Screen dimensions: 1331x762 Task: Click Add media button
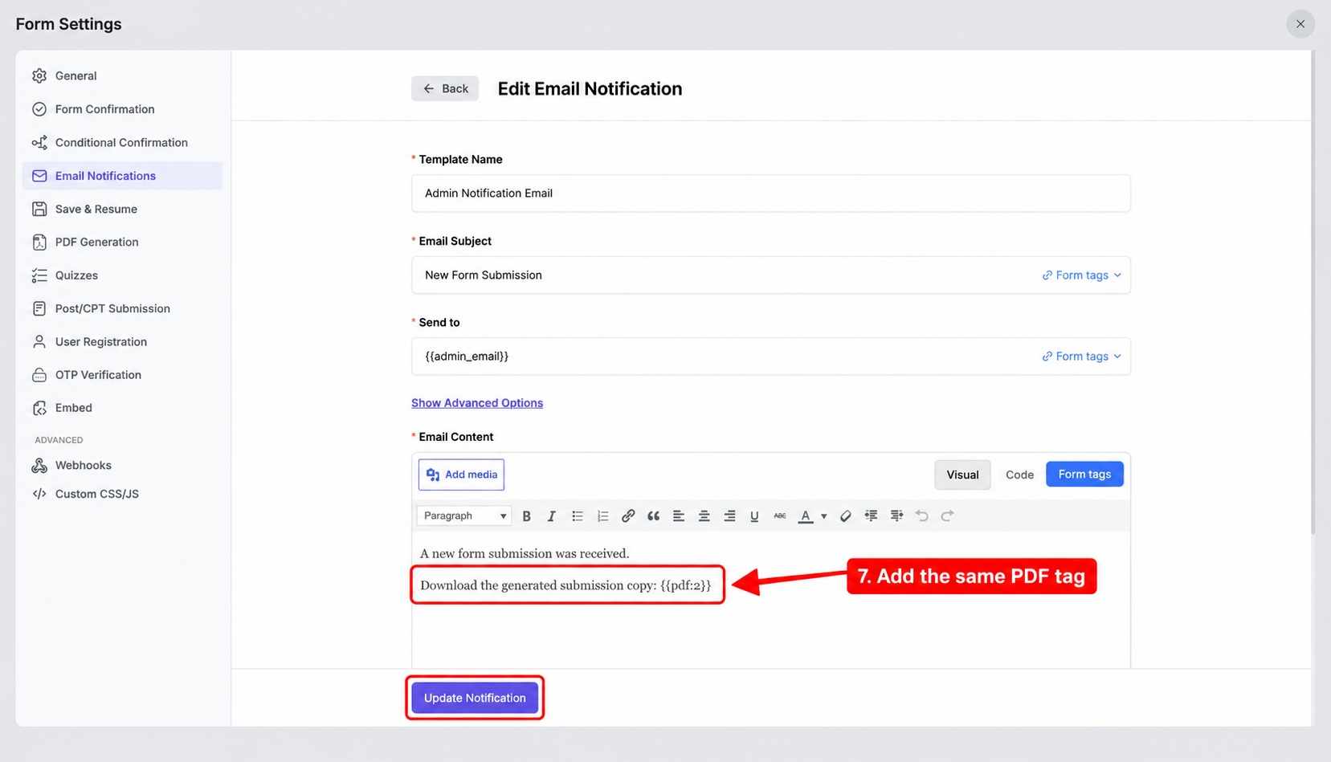point(461,475)
